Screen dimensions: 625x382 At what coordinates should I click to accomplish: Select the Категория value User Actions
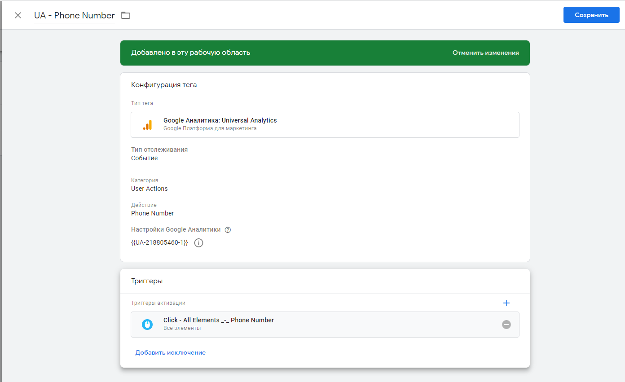pyautogui.click(x=150, y=189)
